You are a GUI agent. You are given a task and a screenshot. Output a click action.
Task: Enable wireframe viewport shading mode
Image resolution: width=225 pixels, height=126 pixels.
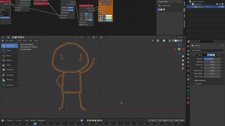pos(173,41)
